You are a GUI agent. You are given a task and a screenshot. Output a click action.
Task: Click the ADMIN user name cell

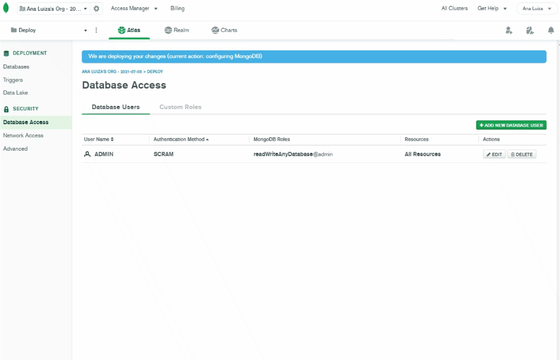point(104,155)
